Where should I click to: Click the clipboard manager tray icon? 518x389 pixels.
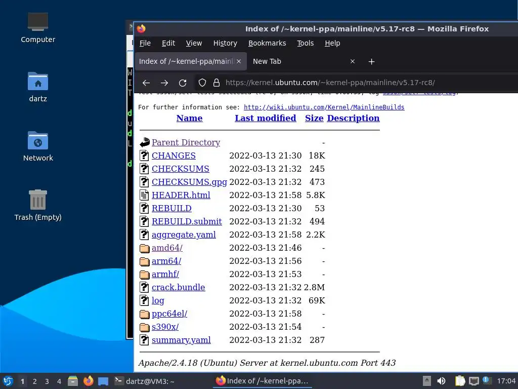460,381
